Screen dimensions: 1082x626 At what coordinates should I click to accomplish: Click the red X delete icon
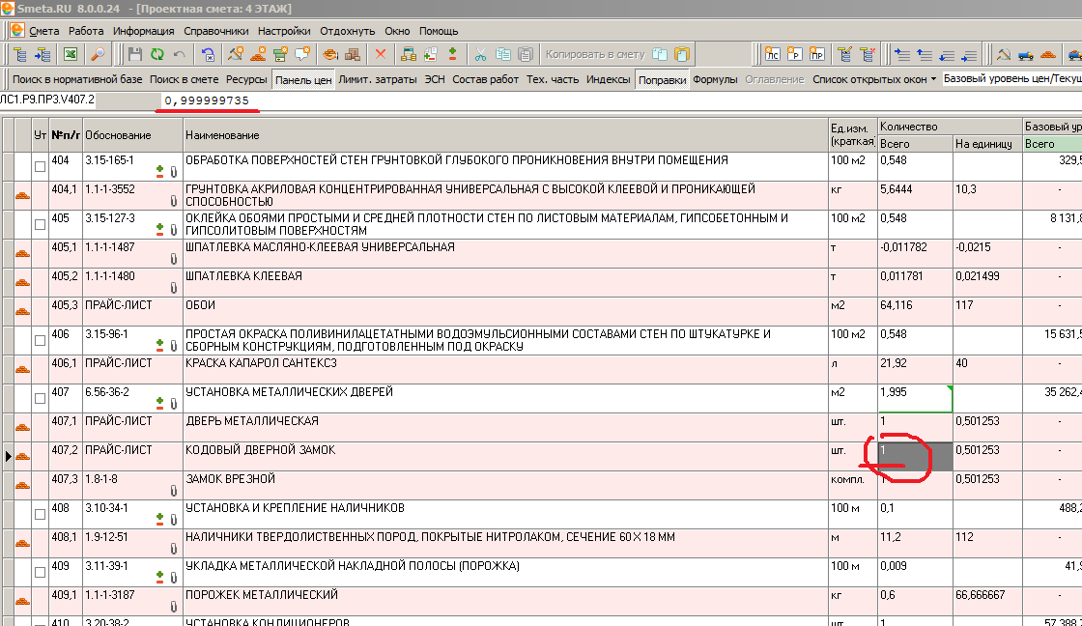coord(381,54)
